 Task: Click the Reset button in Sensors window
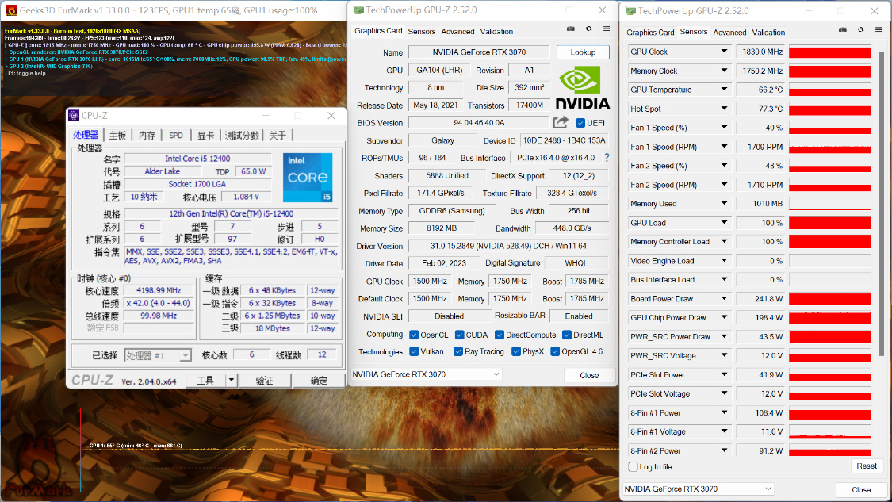click(x=867, y=466)
